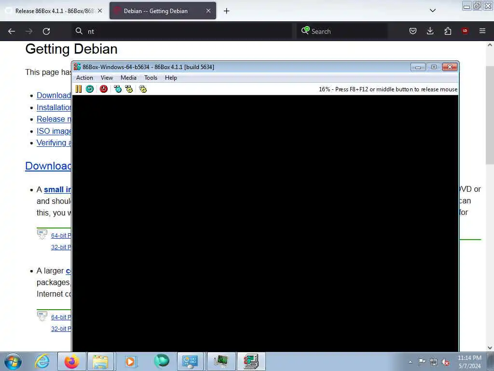The width and height of the screenshot is (494, 371).
Task: Open a new Firefox tab with plus button
Action: click(x=227, y=11)
